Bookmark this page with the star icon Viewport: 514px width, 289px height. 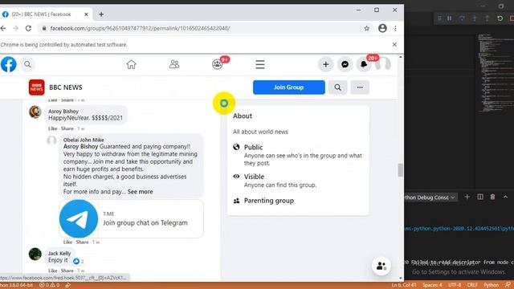click(x=366, y=29)
